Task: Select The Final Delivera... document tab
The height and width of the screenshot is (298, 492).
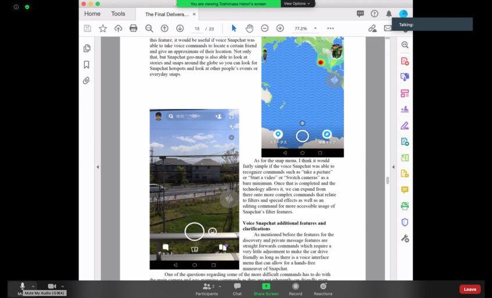Action: coord(167,15)
